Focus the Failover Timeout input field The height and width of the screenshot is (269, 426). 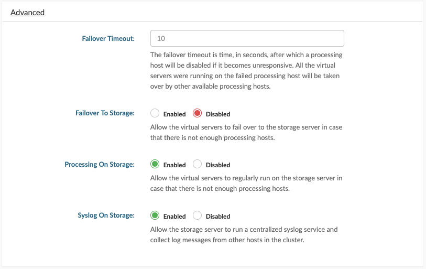(247, 38)
